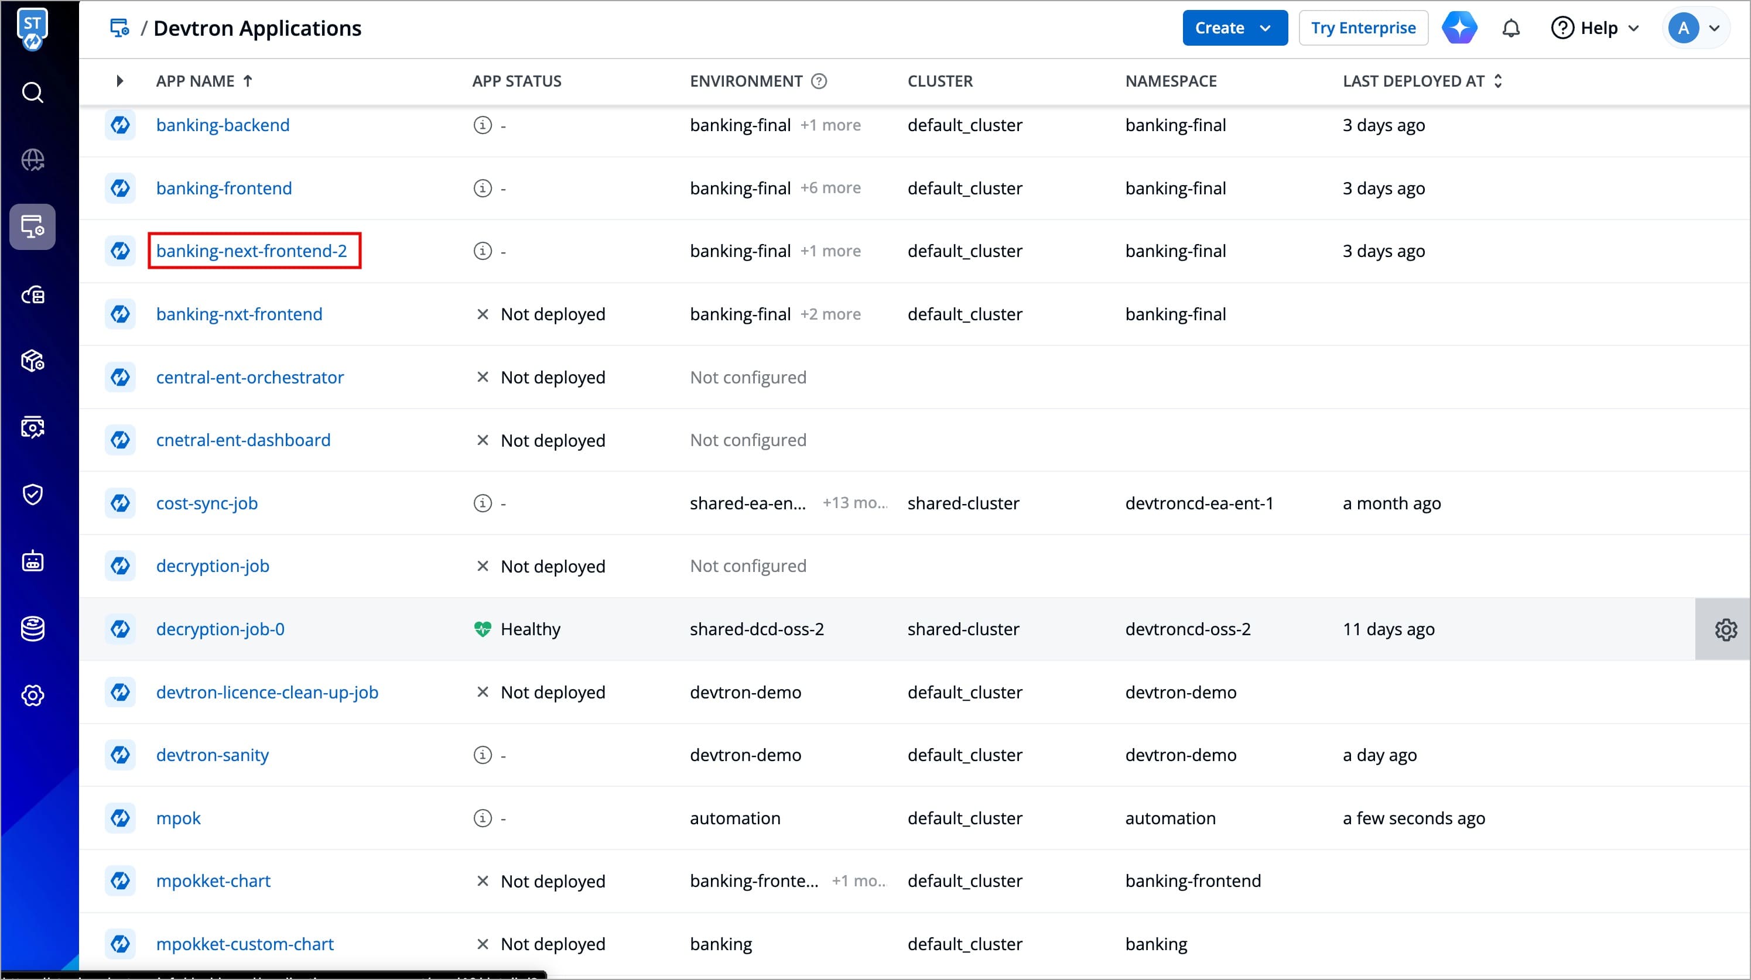1751x980 pixels.
Task: Open the notifications bell
Action: [x=1510, y=29]
